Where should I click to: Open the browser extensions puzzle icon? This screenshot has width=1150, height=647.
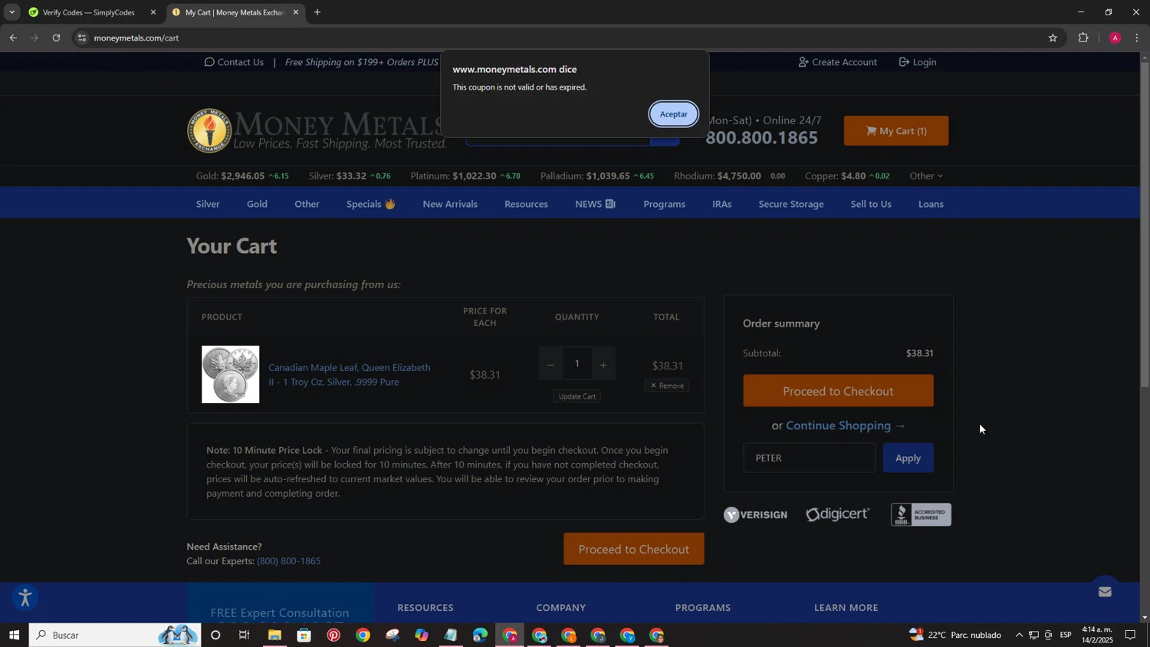[1083, 38]
